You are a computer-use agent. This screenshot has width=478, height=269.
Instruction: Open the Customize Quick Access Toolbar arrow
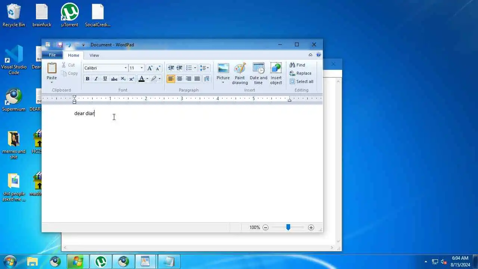pyautogui.click(x=83, y=45)
